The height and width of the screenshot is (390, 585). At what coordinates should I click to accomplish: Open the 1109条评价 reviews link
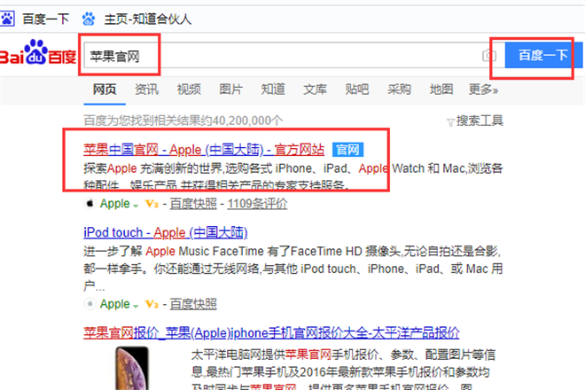[257, 204]
